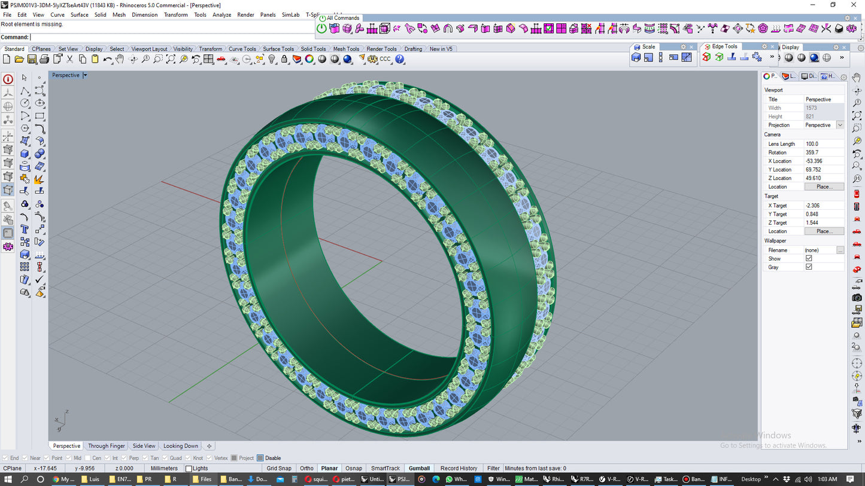Screen dimensions: 865x486
Task: Expand the Edge Tools toolbar overflow chevron
Action: pyautogui.click(x=772, y=57)
